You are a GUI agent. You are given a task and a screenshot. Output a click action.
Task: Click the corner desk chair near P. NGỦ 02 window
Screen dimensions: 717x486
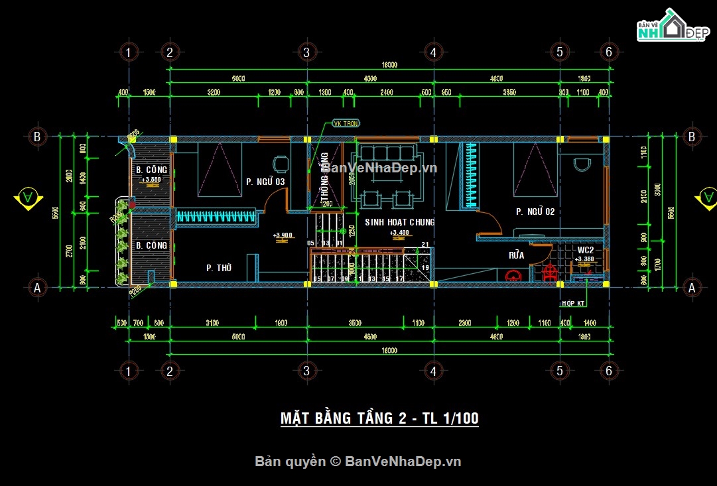pos(582,164)
